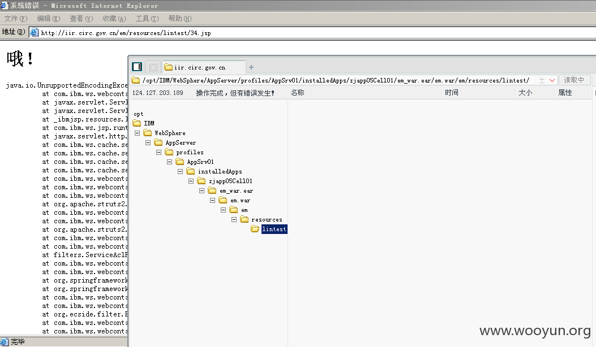
Task: Click the filters.ServiceAclF stack trace line
Action: pyautogui.click(x=85, y=255)
